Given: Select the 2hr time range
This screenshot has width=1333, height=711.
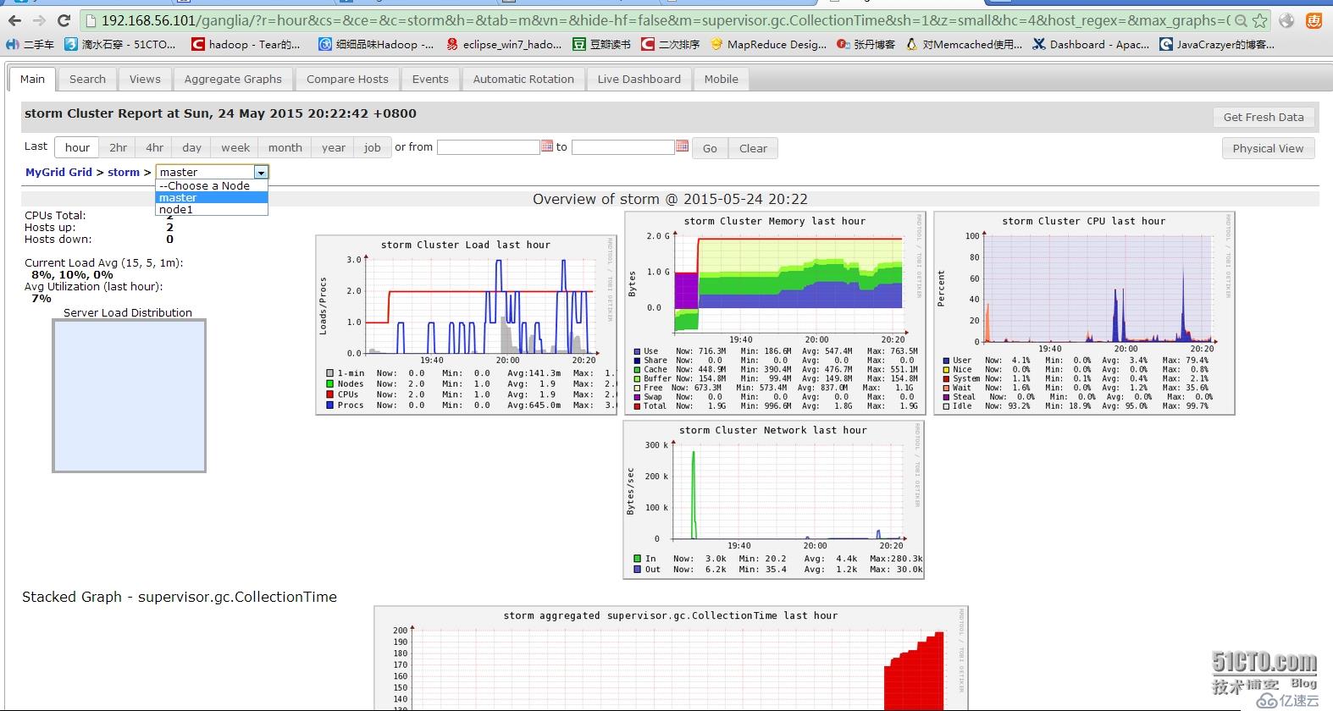Looking at the screenshot, I should click(118, 147).
